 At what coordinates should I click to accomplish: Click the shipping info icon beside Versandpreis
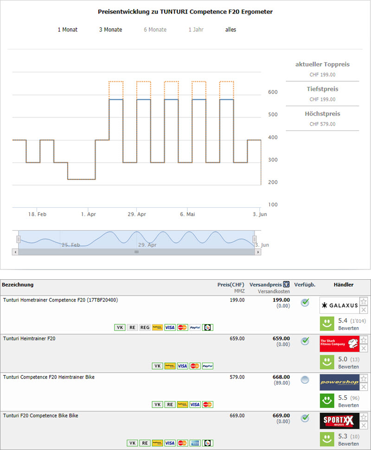[286, 284]
